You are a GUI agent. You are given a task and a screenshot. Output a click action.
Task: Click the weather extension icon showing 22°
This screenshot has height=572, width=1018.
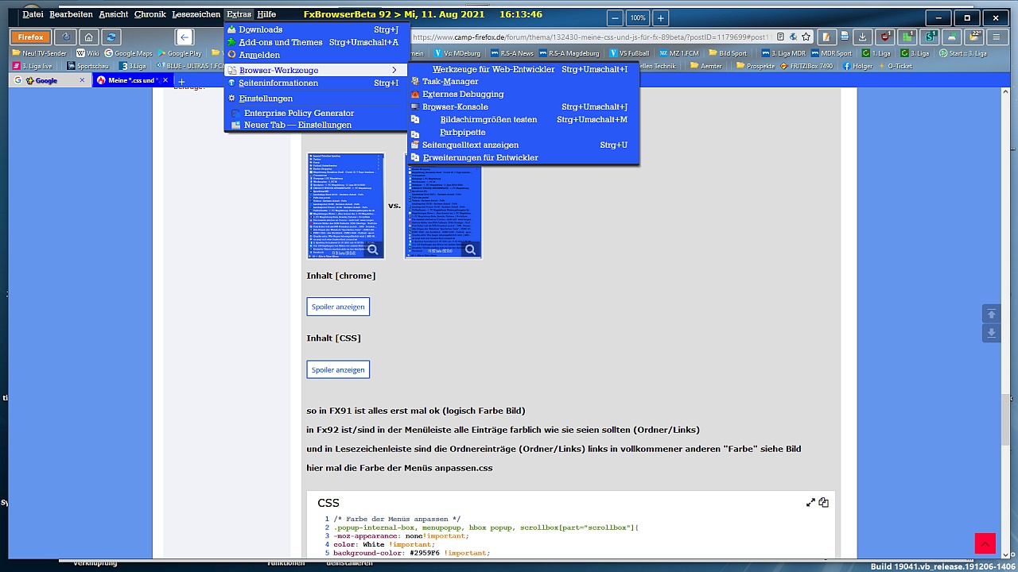click(973, 37)
